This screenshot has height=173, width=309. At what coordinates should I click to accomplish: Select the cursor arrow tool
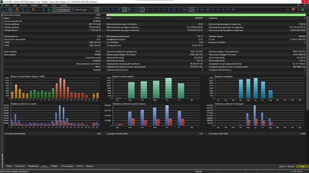pos(142,9)
